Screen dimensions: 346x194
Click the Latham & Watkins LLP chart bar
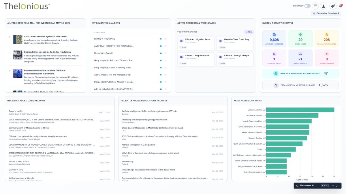300,110
